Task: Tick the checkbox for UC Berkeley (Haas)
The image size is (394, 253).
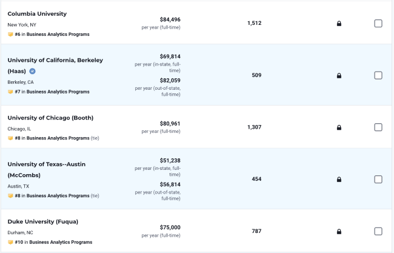Action: (378, 75)
